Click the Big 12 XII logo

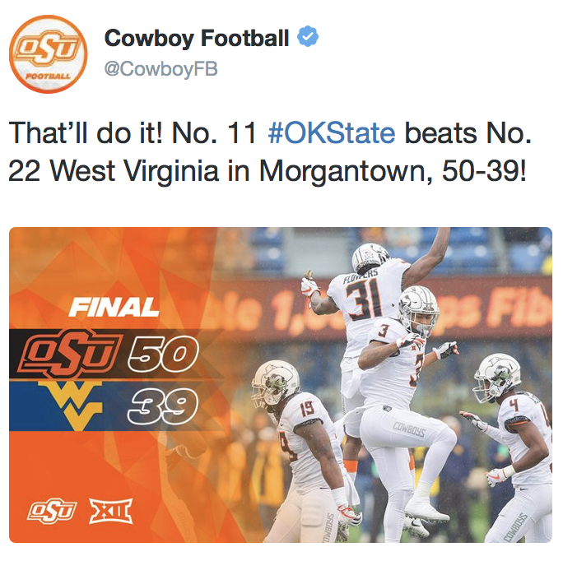tap(110, 511)
